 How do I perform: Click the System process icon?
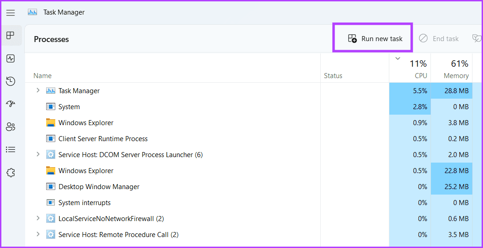pos(50,107)
